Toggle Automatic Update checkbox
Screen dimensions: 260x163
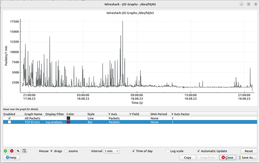[x=199, y=151]
